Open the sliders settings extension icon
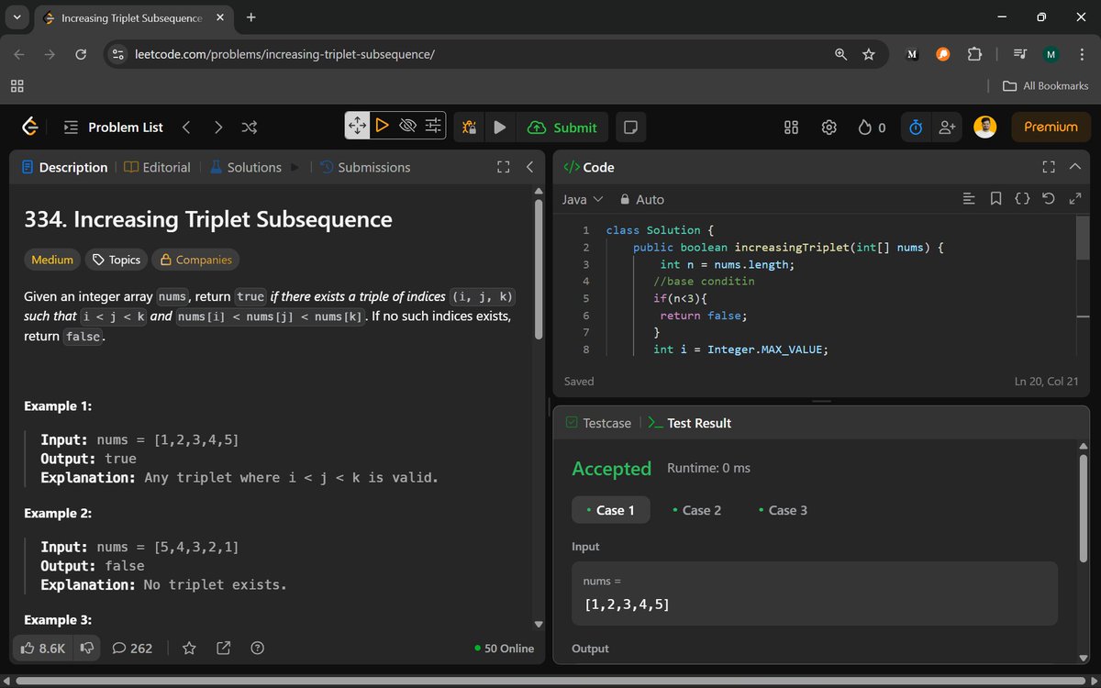 [434, 126]
